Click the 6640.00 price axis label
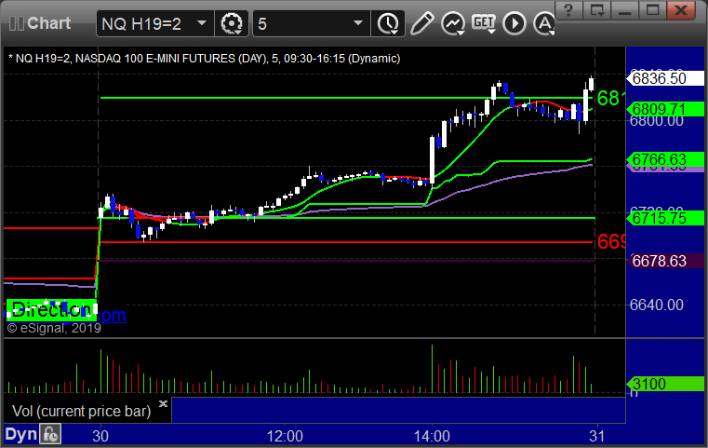 (x=657, y=305)
